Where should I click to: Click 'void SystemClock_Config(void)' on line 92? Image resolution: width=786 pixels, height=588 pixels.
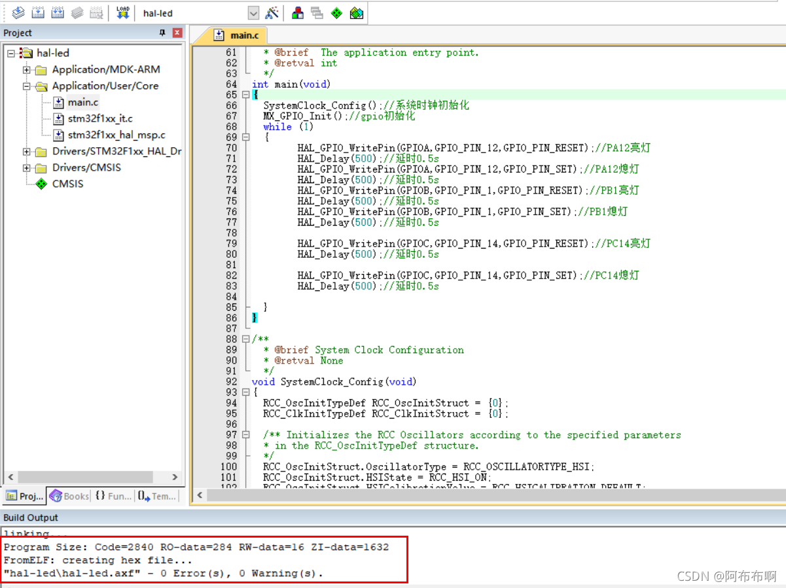pos(334,381)
